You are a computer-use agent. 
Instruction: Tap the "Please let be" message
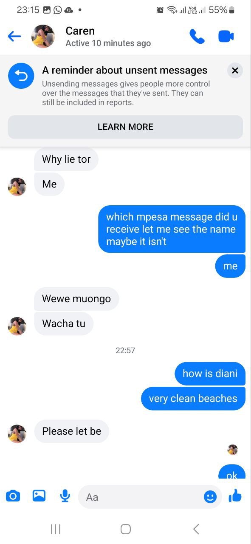[71, 431]
